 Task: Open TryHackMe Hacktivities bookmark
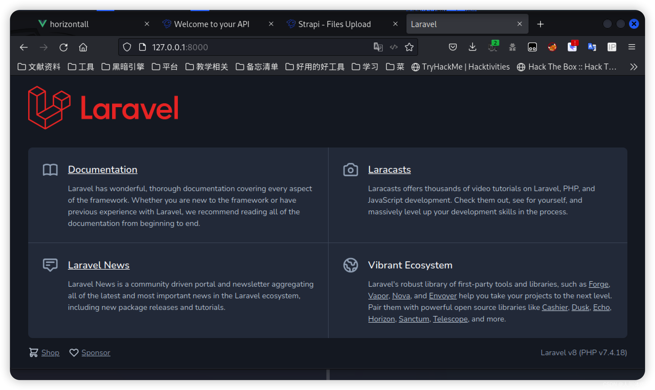click(x=460, y=67)
